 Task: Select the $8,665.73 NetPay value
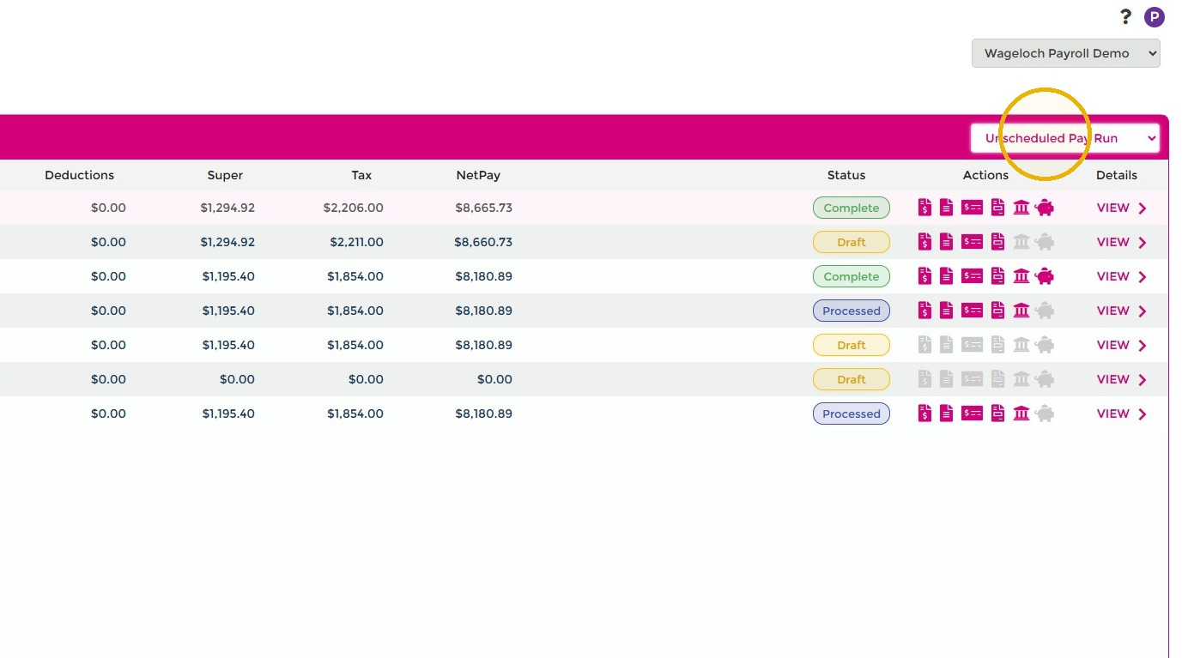tap(484, 208)
